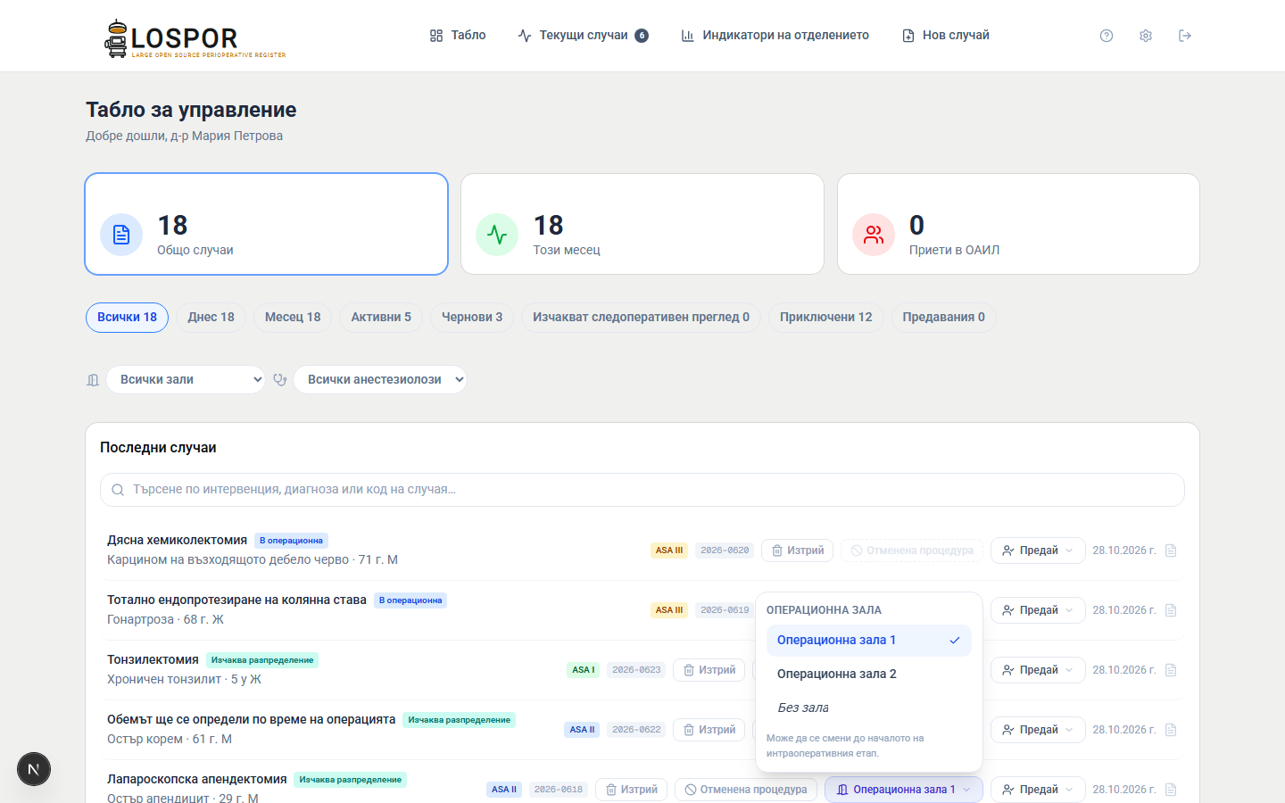Image resolution: width=1285 pixels, height=803 pixels.
Task: Focus the case search input field
Action: coord(642,490)
